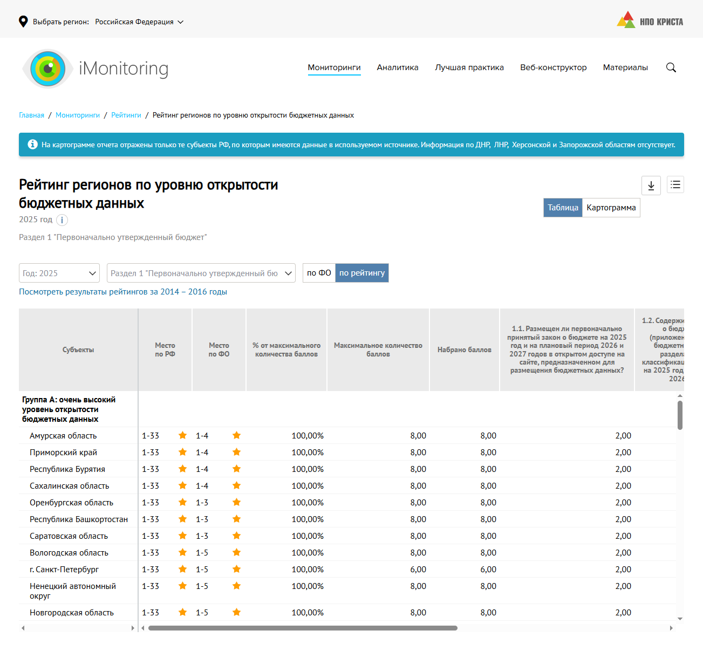Click the search magnifier icon

point(671,67)
